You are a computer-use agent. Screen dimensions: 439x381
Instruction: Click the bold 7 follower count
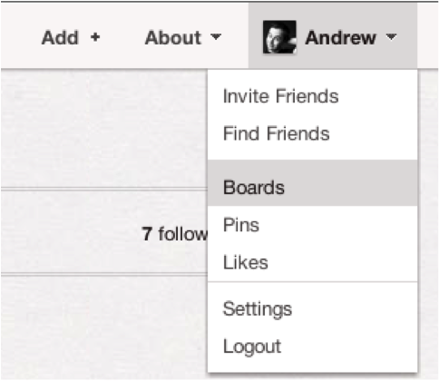(147, 234)
